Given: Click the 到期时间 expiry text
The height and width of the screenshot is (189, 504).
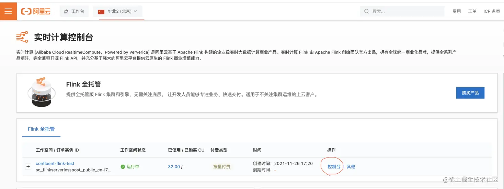Looking at the screenshot, I should tap(265, 170).
